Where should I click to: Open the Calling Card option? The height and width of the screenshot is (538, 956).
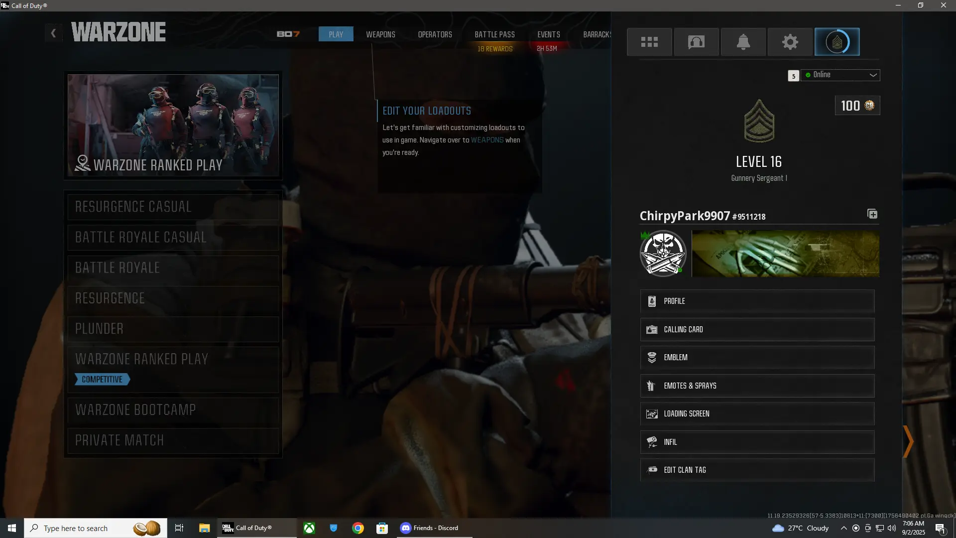point(757,330)
